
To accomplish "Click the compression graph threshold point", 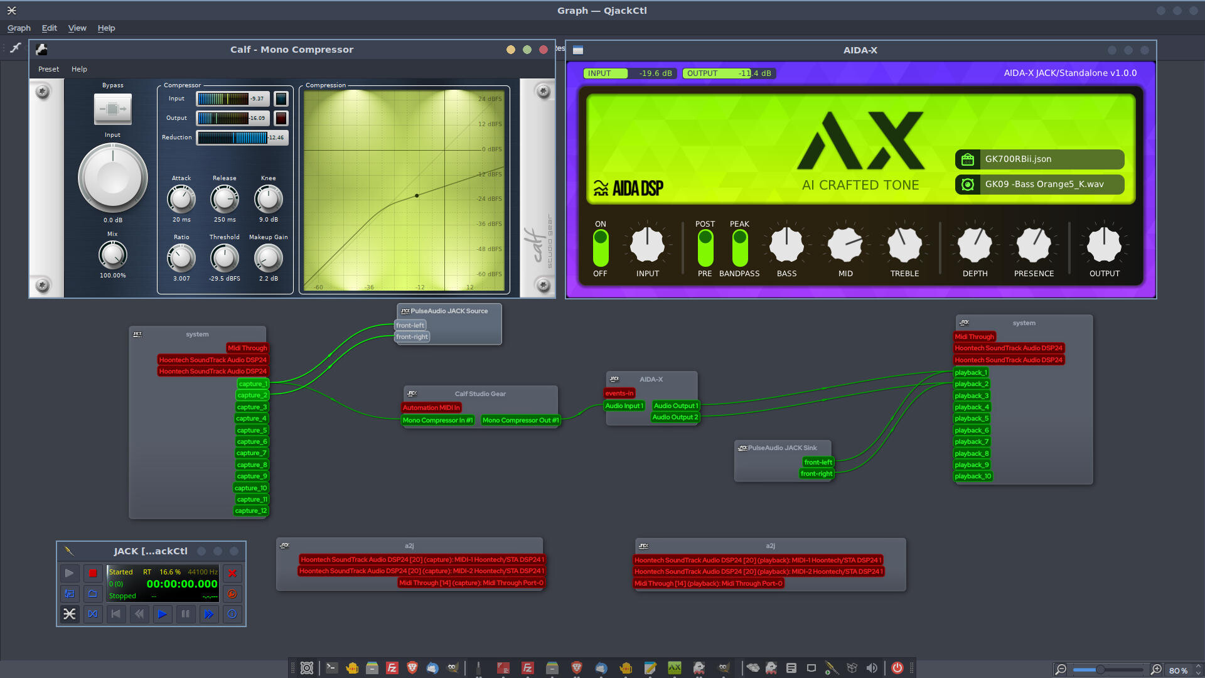I will pyautogui.click(x=417, y=195).
